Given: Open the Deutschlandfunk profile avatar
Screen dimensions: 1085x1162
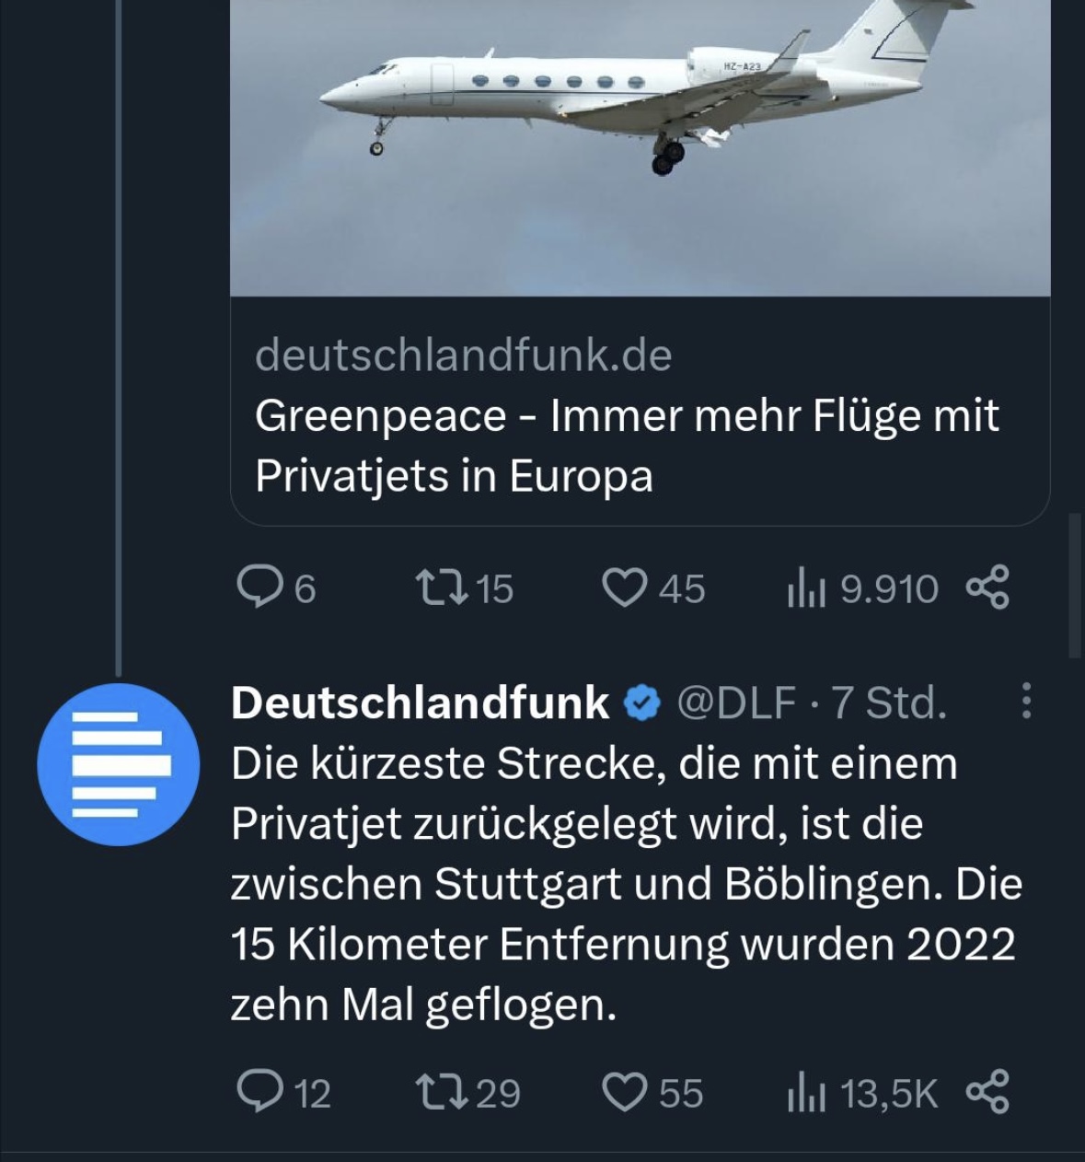Looking at the screenshot, I should tap(119, 764).
